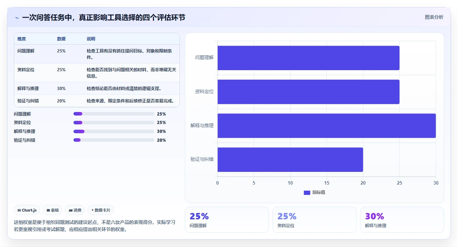Click the Chart.js chip

(x=27, y=210)
